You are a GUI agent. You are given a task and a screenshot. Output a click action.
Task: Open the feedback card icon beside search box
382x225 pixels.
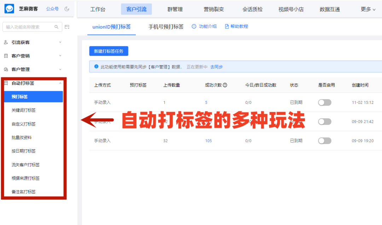[67, 27]
